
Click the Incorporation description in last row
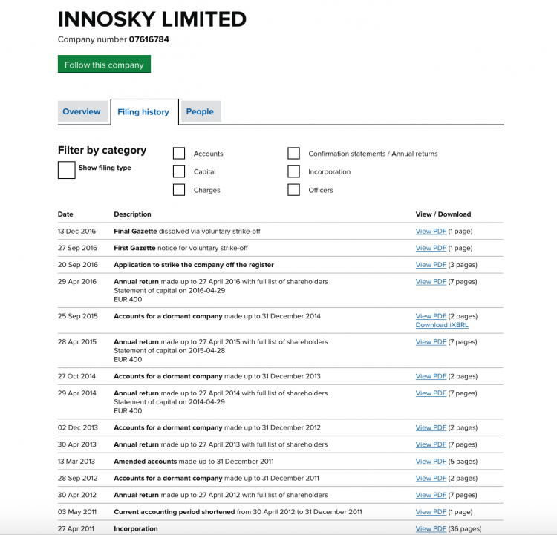tap(136, 528)
